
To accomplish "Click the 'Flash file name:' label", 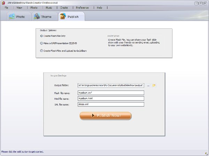I will point(62,93).
